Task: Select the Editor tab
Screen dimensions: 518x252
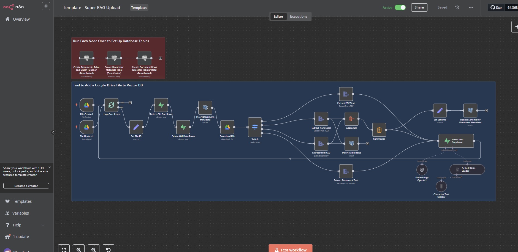Action: (278, 16)
